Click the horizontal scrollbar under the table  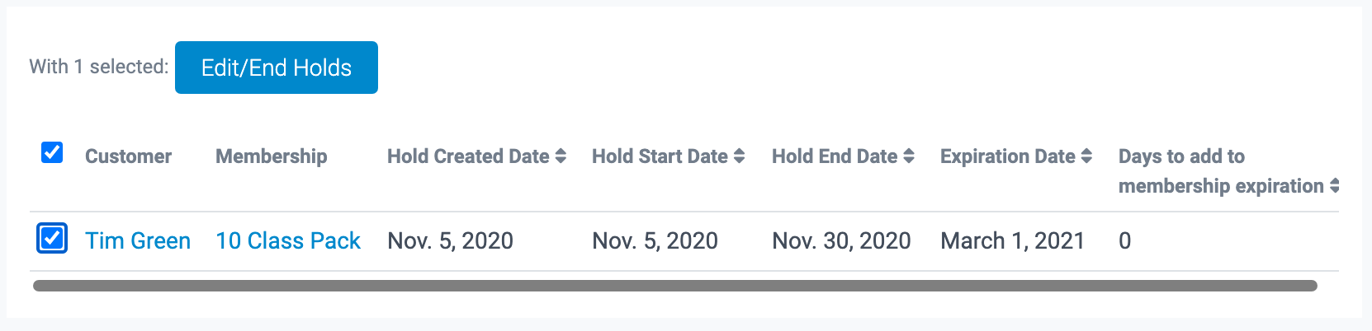(674, 286)
